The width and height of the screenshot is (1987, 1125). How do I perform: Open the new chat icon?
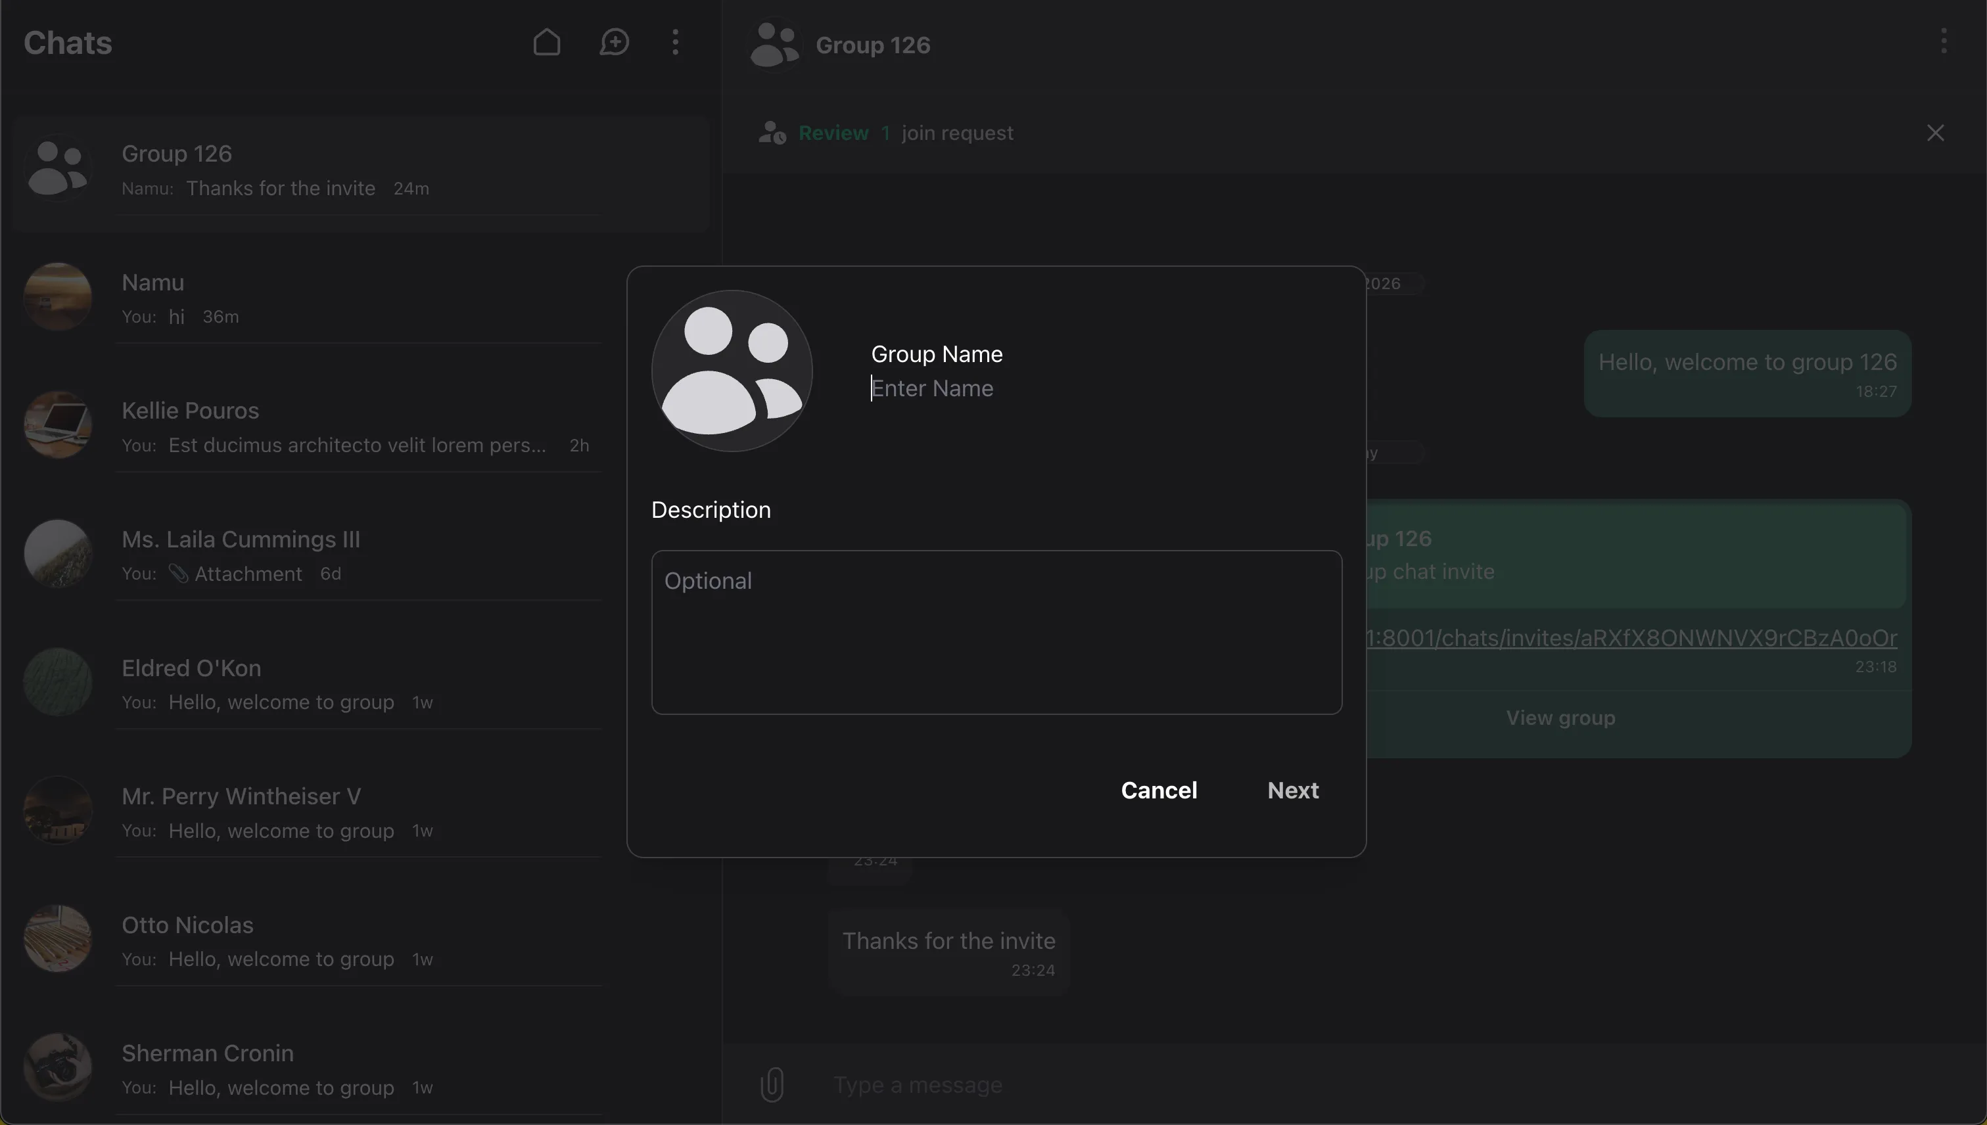click(615, 43)
